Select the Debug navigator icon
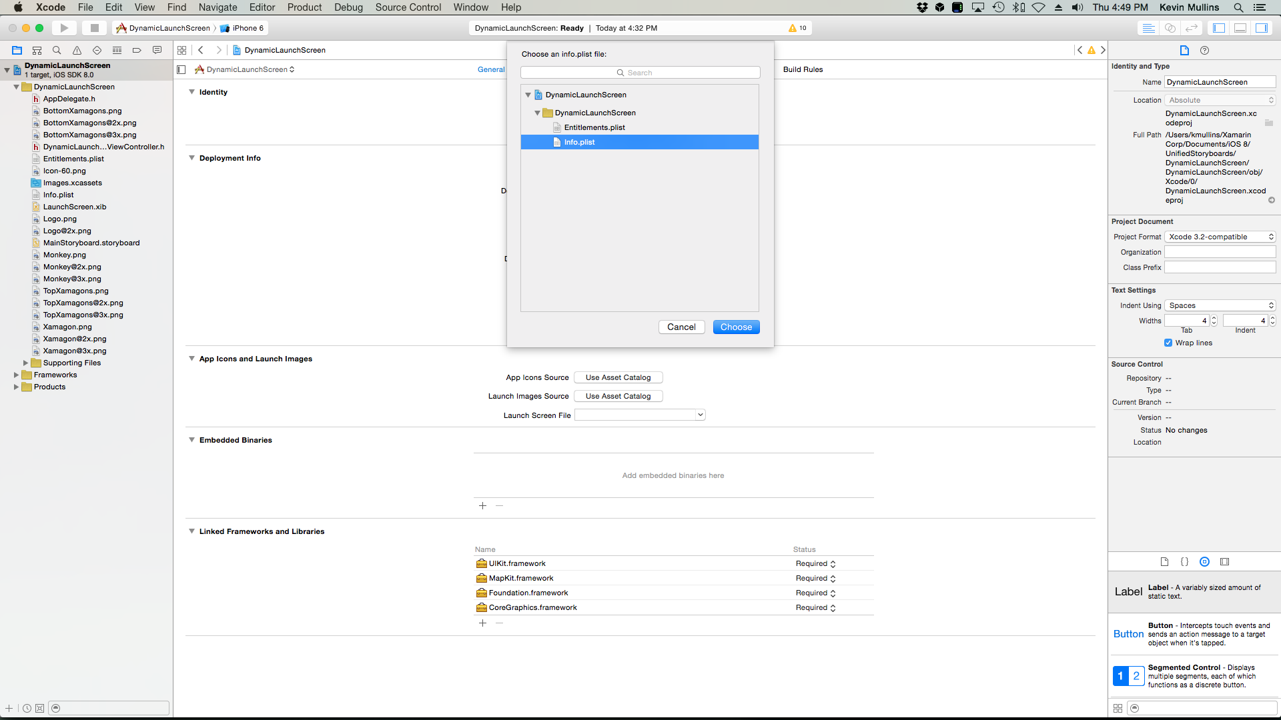Viewport: 1281px width, 720px height. (x=117, y=50)
